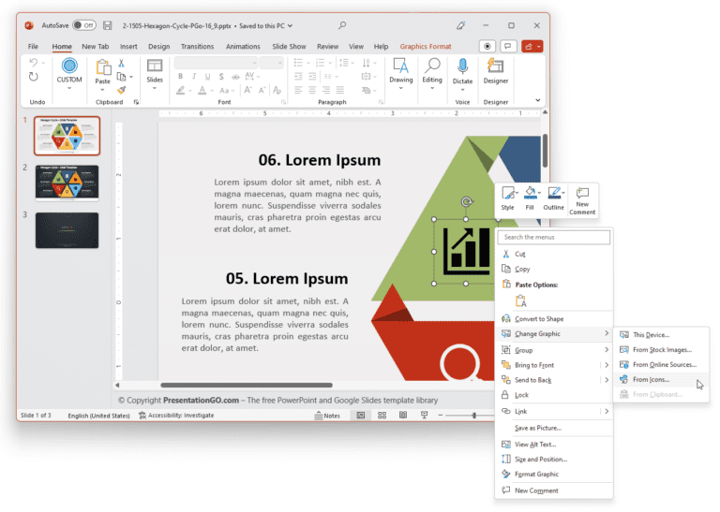Open the Graphics Format tab
This screenshot has height=512, width=720.
coord(426,46)
